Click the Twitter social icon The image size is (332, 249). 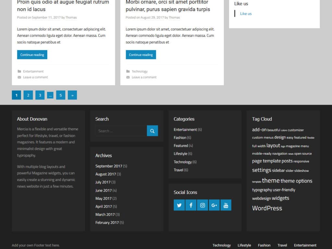click(x=179, y=205)
